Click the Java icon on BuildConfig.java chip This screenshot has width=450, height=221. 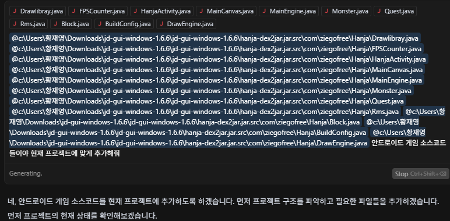point(100,24)
